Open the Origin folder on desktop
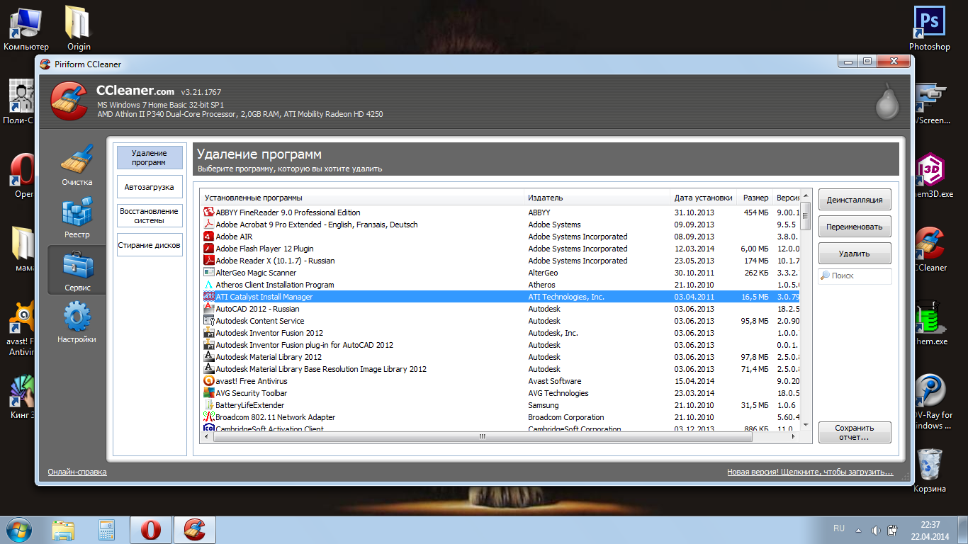Viewport: 968px width, 544px height. [78, 28]
